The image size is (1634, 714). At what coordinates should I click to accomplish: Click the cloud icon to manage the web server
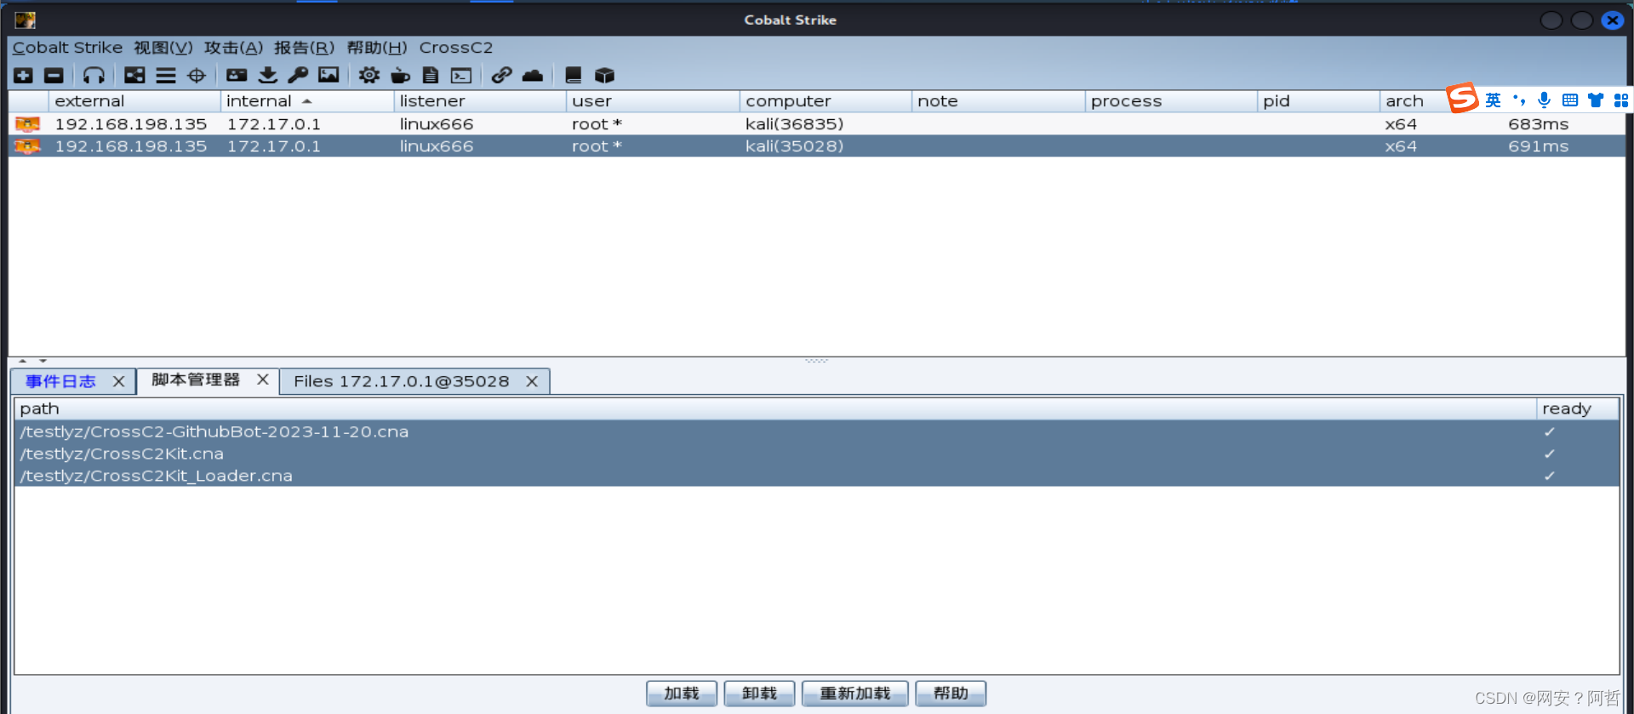[x=533, y=76]
